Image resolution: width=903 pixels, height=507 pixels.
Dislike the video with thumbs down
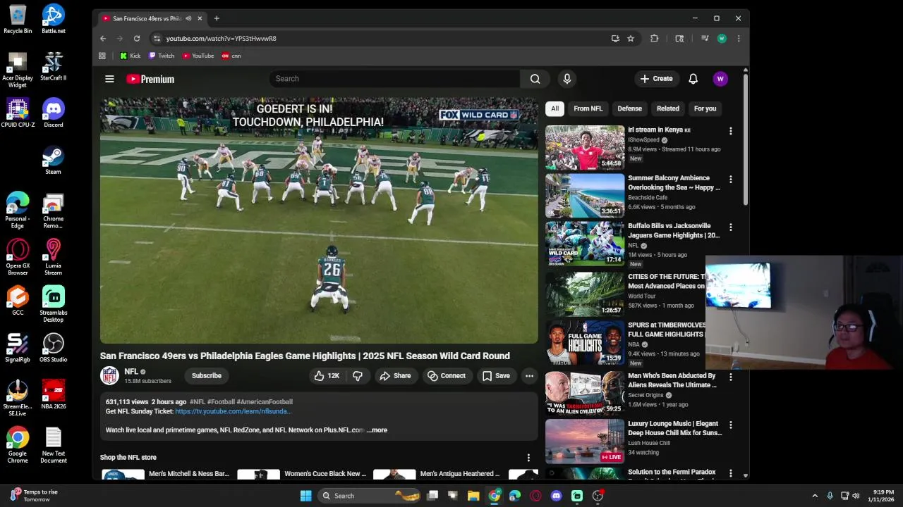tap(358, 376)
